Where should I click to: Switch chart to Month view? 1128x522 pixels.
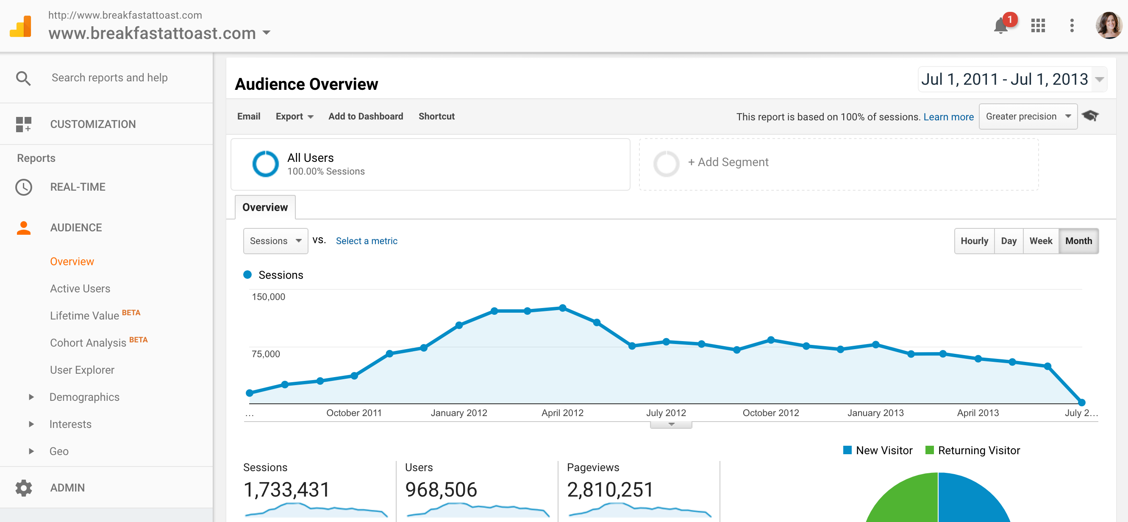(1078, 241)
